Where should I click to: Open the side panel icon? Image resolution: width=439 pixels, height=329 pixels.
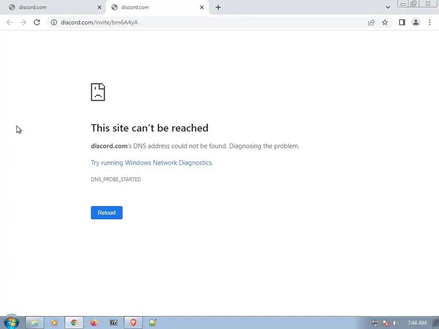[x=402, y=22]
